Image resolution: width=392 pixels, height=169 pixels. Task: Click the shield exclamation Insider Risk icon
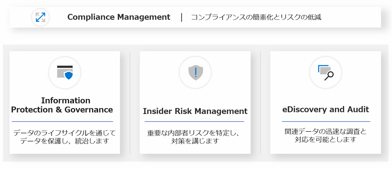point(195,72)
